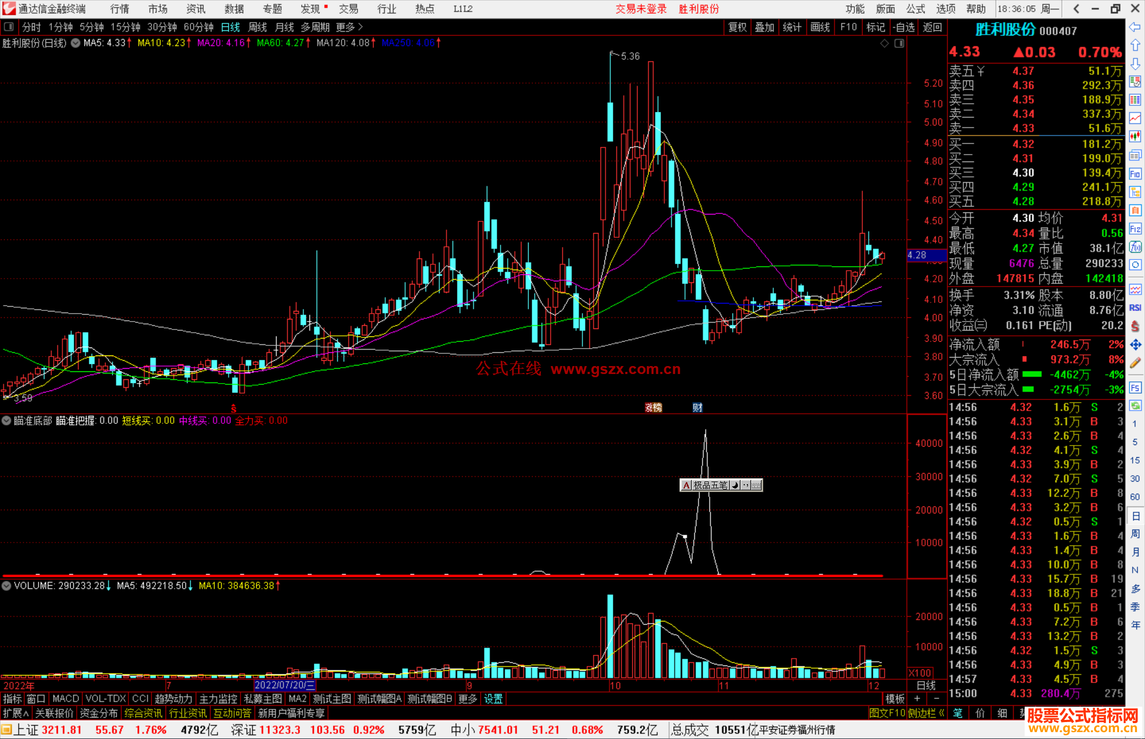1145x739 pixels.
Task: Click the blue move-arrows icon in sidebar
Action: [1135, 345]
